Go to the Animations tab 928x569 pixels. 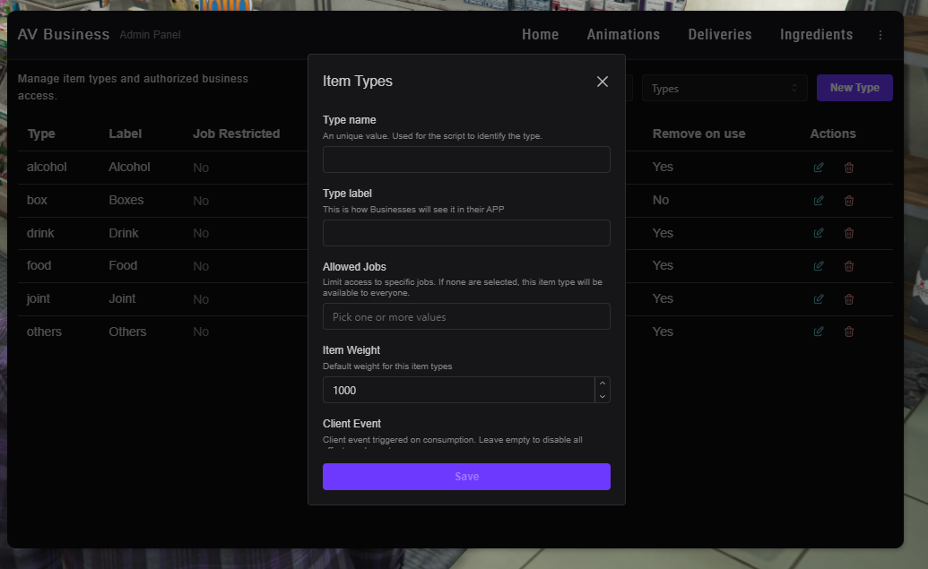[623, 35]
